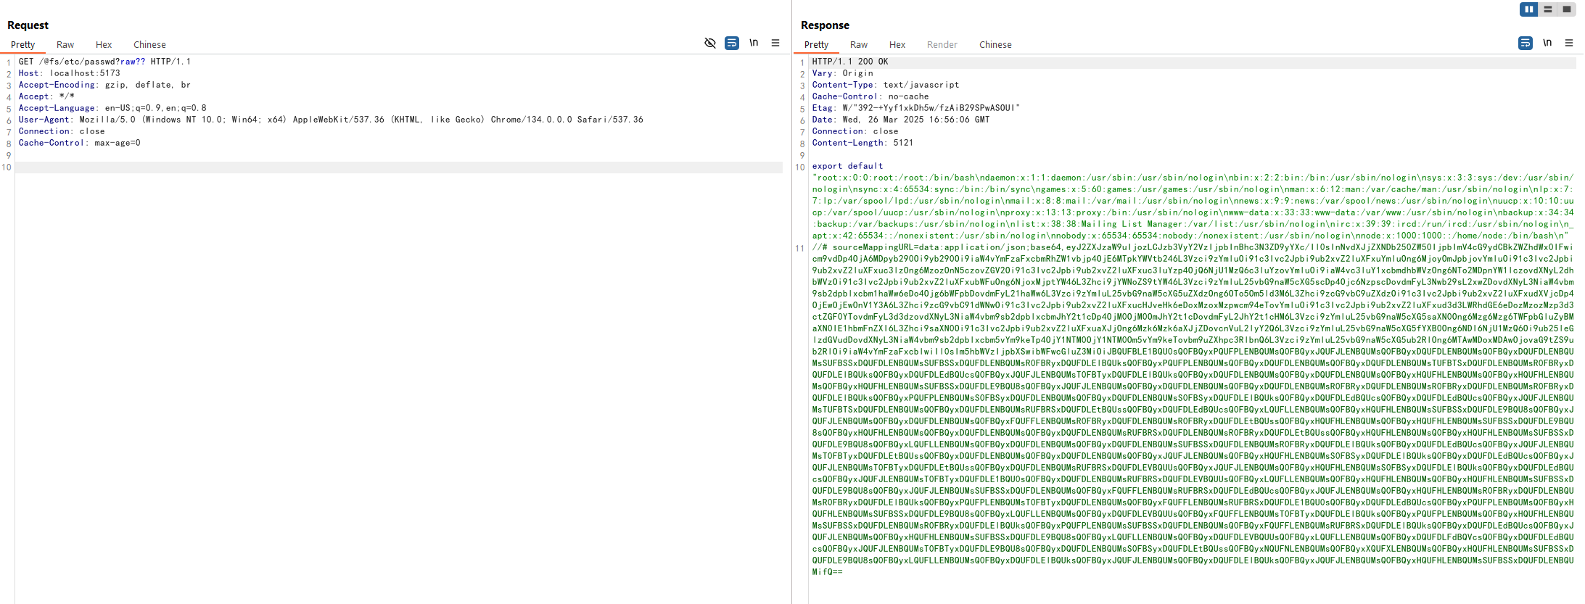Click the Accept-Encoding request header line

click(x=104, y=85)
